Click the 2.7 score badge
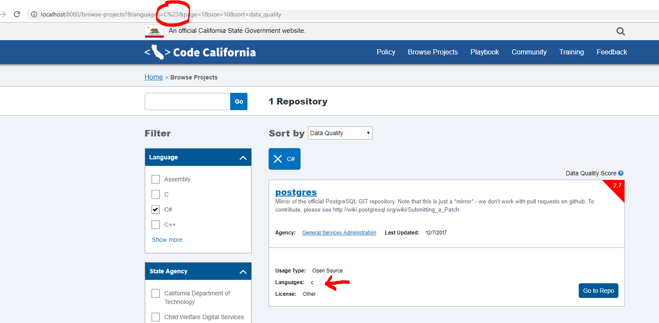Screen dimensions: 659x323 617,186
